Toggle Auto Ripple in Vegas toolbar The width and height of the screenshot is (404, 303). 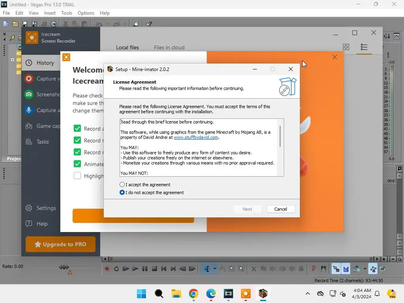click(357, 269)
